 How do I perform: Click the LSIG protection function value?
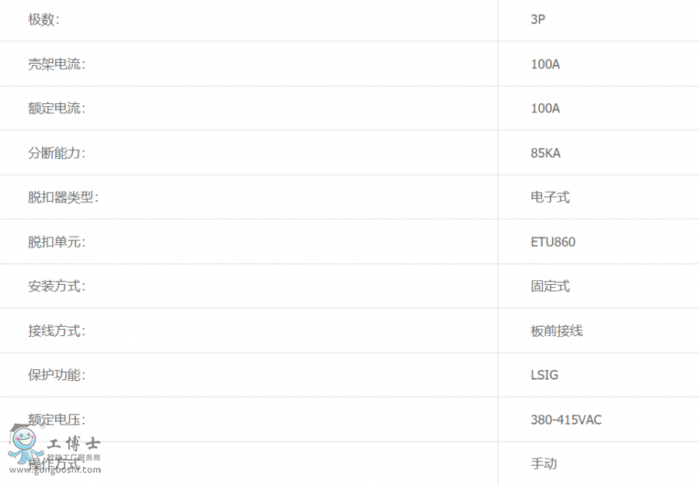pos(544,376)
